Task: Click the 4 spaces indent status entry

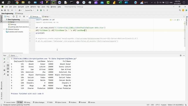Action: point(164,105)
